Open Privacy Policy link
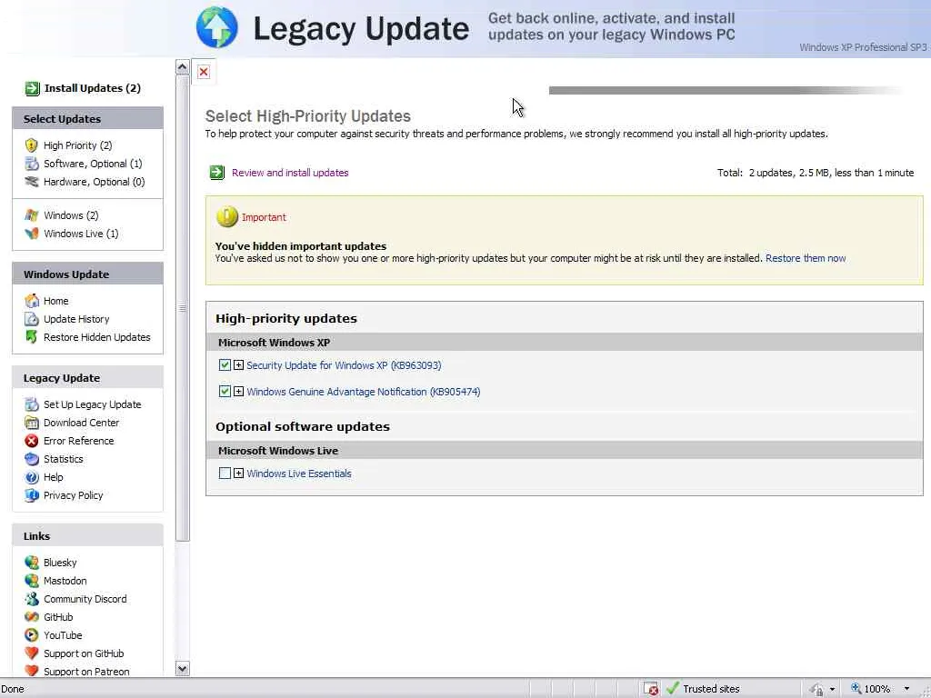Viewport: 931px width, 698px height. [73, 495]
